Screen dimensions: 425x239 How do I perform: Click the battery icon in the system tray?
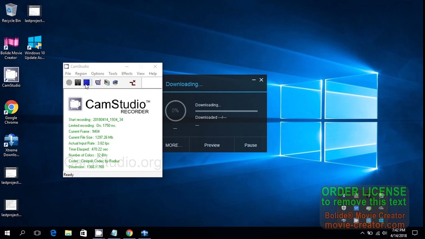tap(370, 233)
